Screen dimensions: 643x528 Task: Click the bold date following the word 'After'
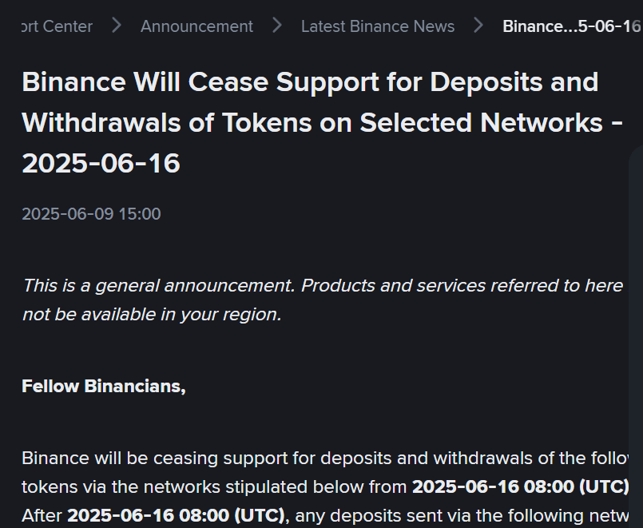pyautogui.click(x=176, y=516)
